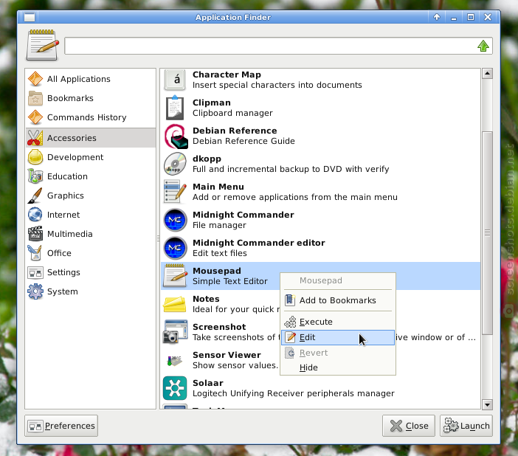
Task: Click the 'Simple Text Editor' description
Action: pyautogui.click(x=230, y=281)
